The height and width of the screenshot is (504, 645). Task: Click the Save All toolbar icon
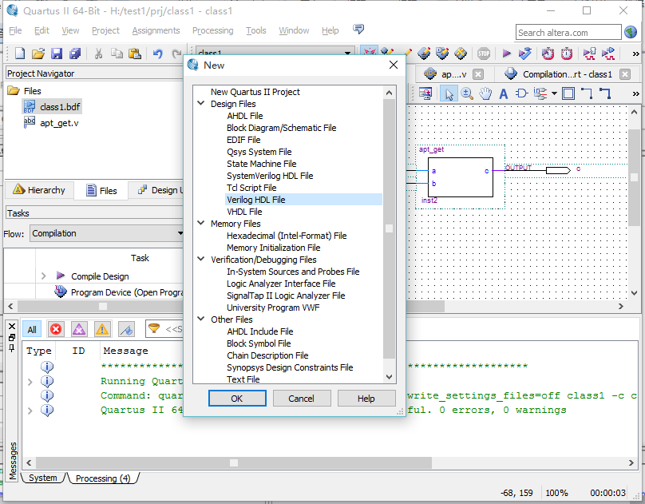point(75,54)
